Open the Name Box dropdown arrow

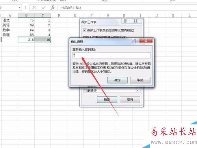coord(19,7)
